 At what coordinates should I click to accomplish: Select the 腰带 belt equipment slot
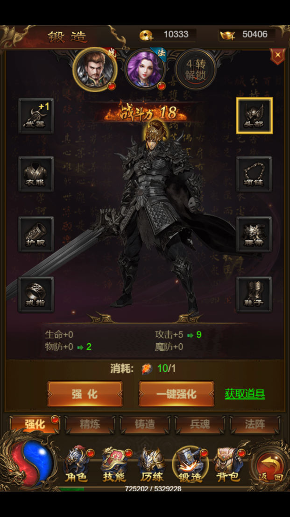254,234
